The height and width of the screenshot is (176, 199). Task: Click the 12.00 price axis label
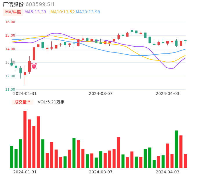tap(10, 76)
